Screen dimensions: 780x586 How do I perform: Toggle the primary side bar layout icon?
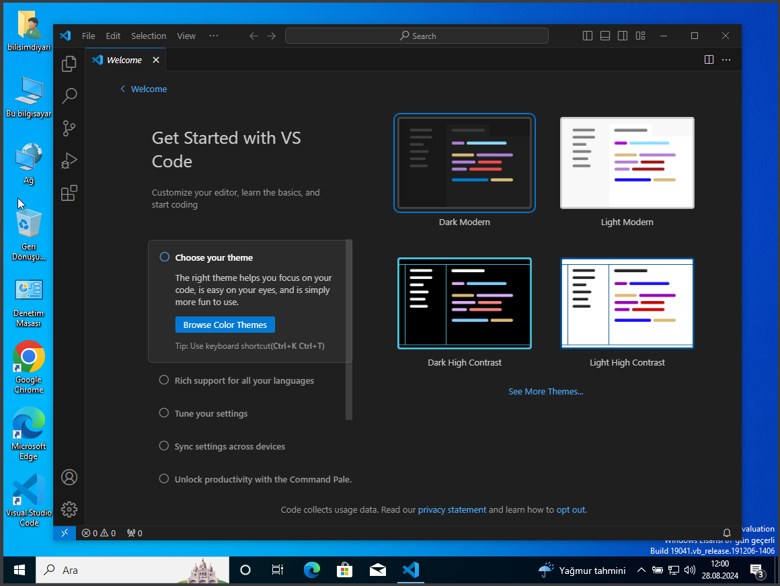point(588,36)
